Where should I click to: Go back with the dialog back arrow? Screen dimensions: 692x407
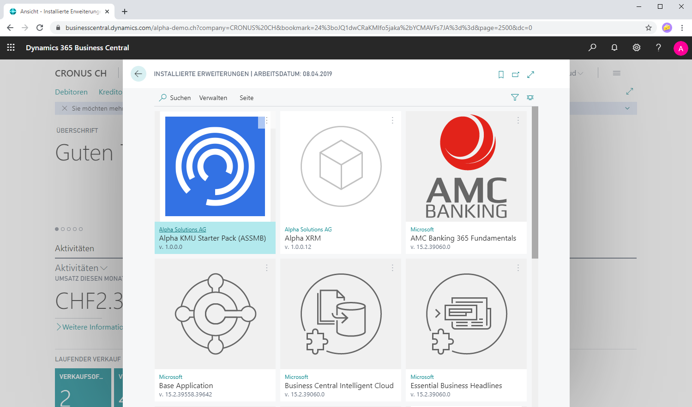point(138,74)
